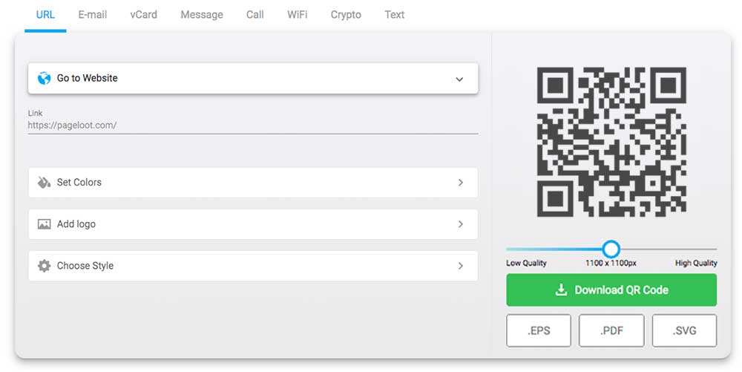Click the paint bucket icon for Set Colors
This screenshot has height=372, width=742.
(44, 182)
